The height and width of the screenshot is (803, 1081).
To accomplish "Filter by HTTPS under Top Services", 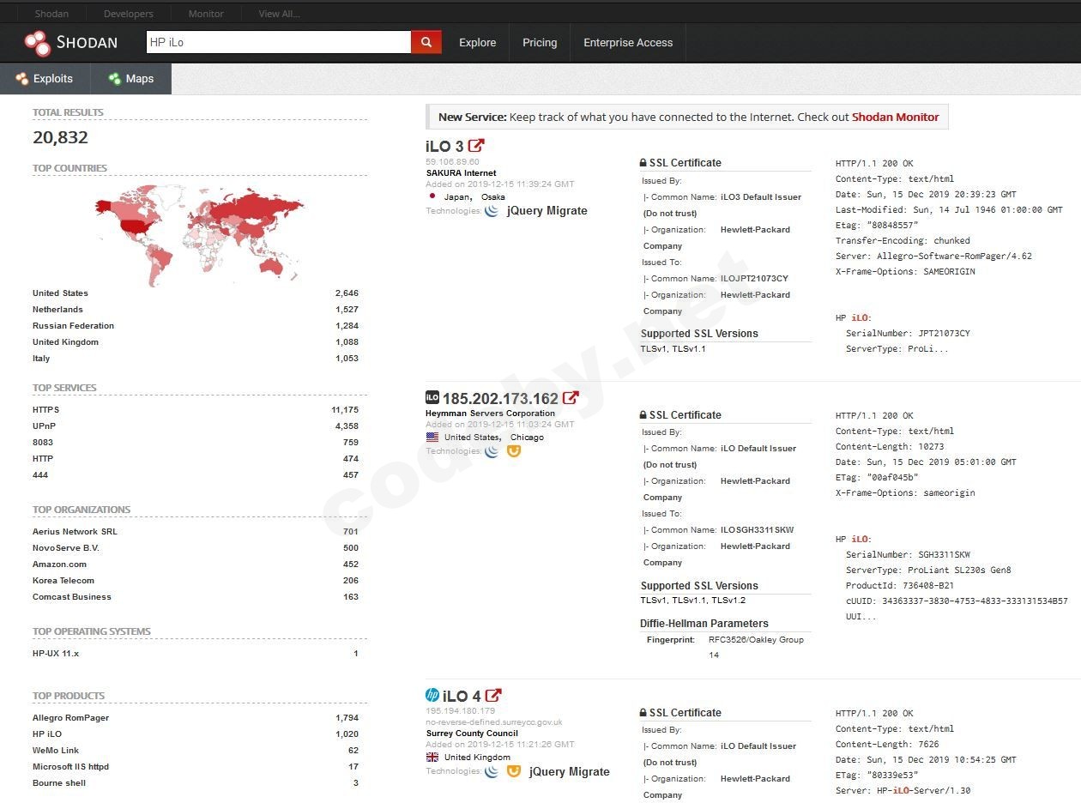I will pyautogui.click(x=46, y=410).
